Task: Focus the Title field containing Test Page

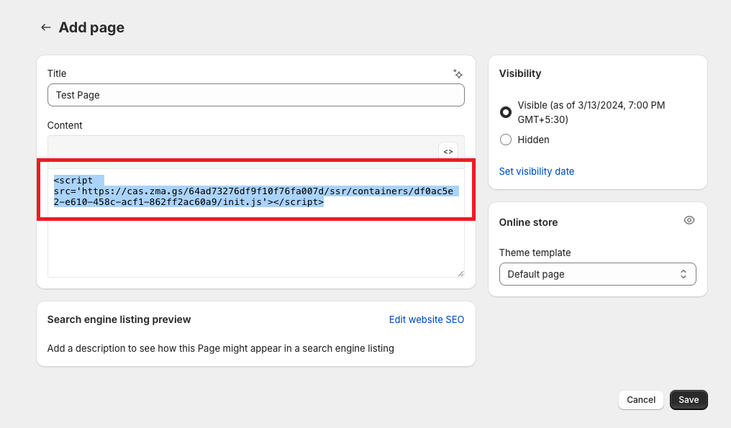Action: tap(256, 95)
